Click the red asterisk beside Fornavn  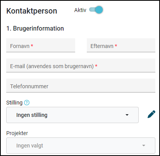click(x=32, y=45)
